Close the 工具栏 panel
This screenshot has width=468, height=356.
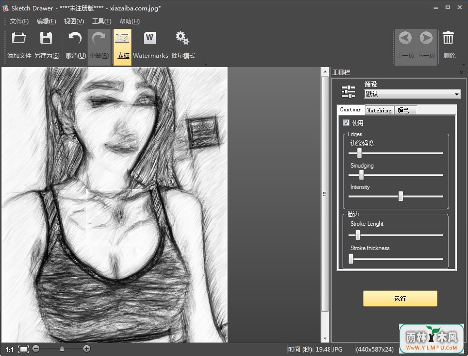tap(461, 72)
